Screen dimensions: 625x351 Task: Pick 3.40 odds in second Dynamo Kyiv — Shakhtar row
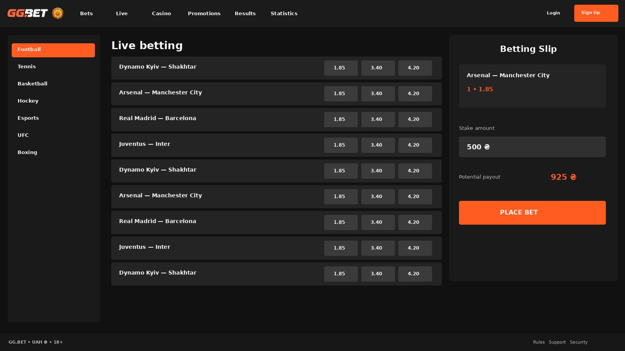point(378,171)
